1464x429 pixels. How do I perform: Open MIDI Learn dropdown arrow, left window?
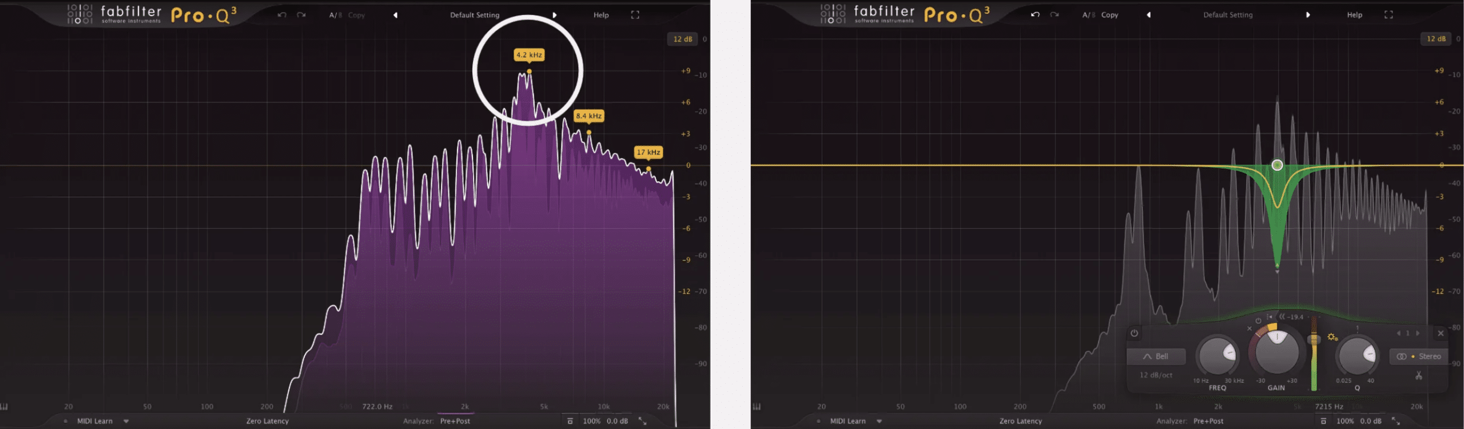click(x=126, y=422)
